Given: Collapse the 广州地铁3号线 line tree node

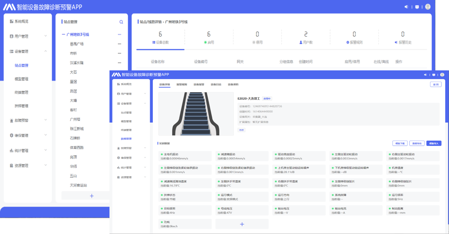Looking at the screenshot, I should 63,35.
